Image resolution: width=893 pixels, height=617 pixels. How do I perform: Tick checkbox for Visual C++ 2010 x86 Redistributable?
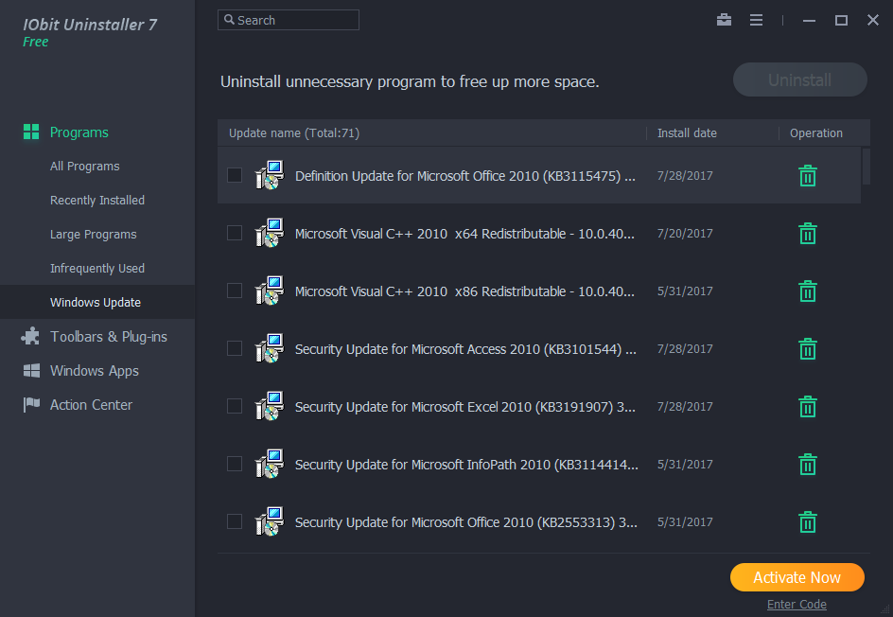pyautogui.click(x=235, y=291)
